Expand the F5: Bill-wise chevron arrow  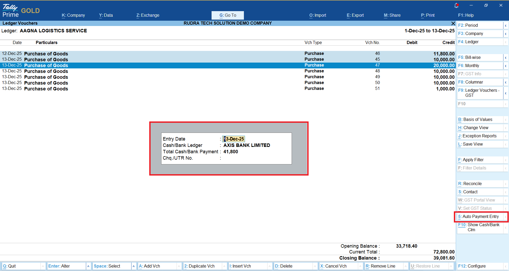506,58
